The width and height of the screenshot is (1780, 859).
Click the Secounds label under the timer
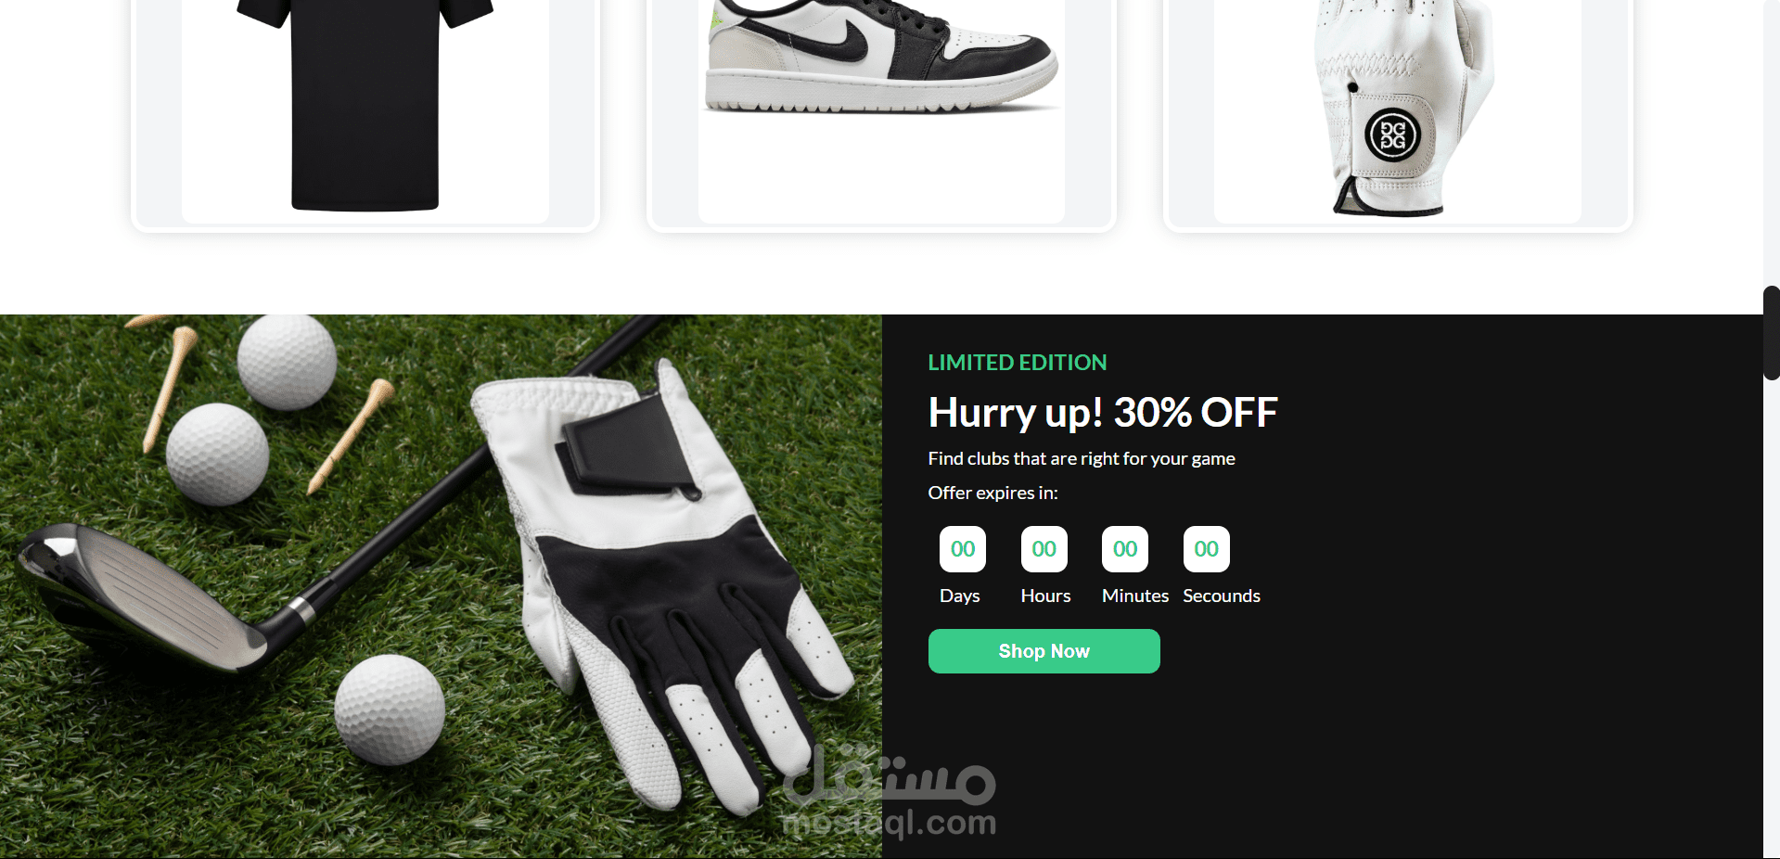1222,596
